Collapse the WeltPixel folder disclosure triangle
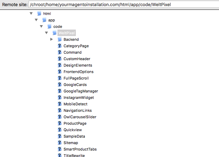This screenshot has width=219, height=157. [47, 33]
